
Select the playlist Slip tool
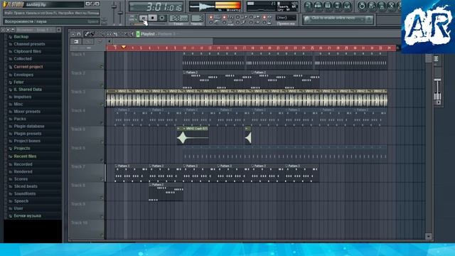[x=109, y=34]
